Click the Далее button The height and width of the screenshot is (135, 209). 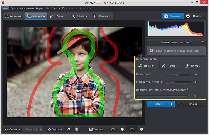pyautogui.click(x=161, y=104)
